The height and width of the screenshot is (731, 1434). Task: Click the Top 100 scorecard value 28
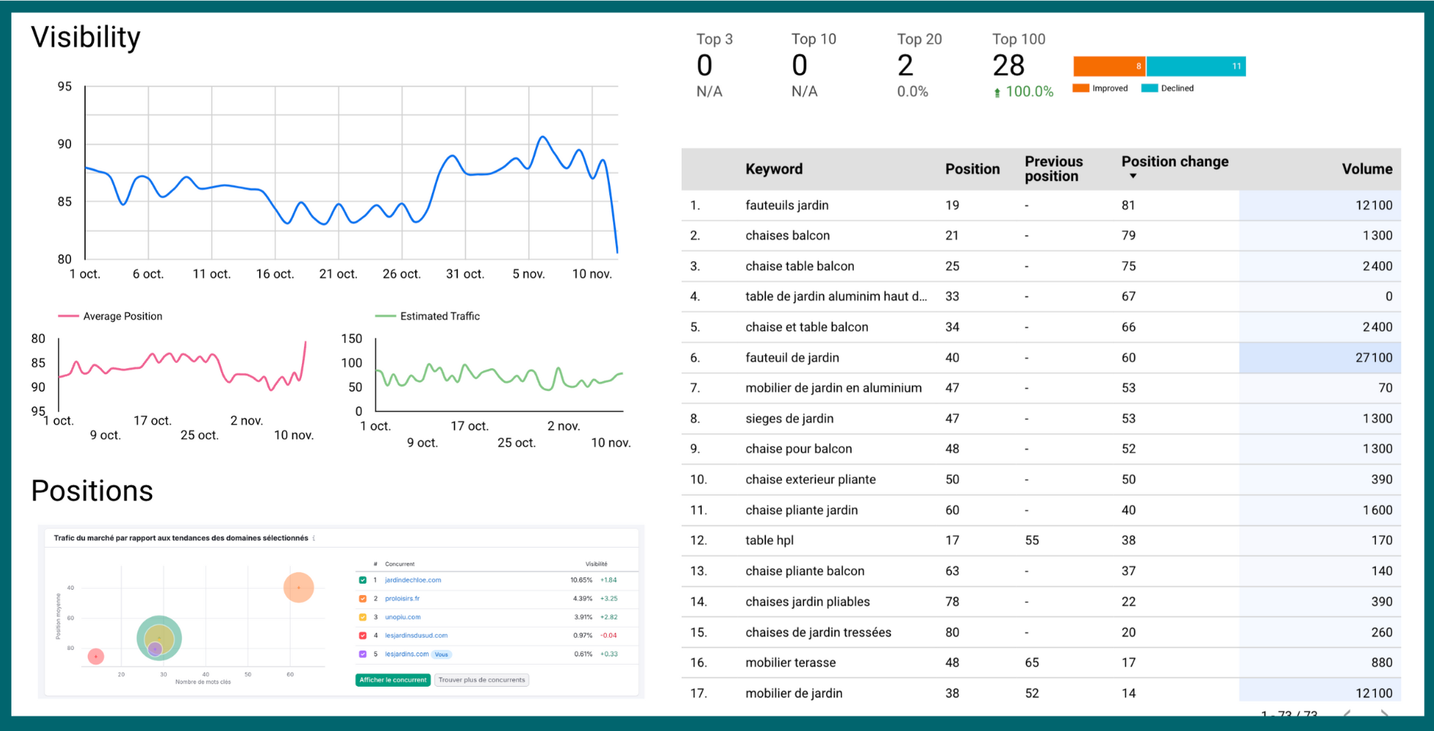pyautogui.click(x=1008, y=66)
